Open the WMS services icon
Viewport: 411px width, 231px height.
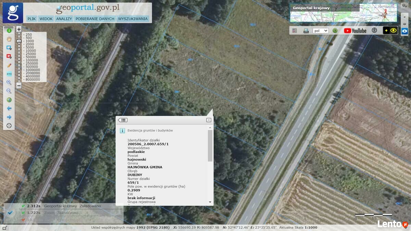(306, 31)
